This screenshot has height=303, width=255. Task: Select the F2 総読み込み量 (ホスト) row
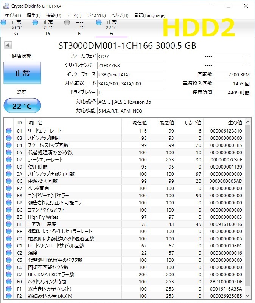(124, 296)
